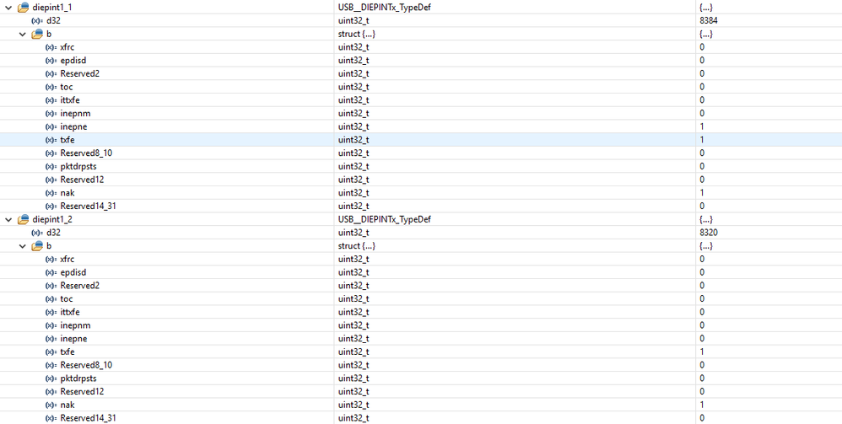
Task: Click the variable icon of inepne in diepint1_2
Action: (x=51, y=338)
